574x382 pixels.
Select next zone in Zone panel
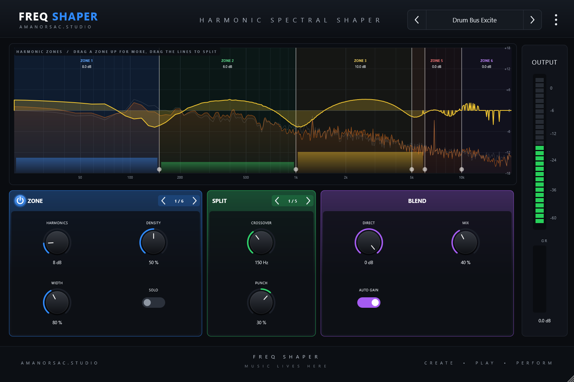195,201
